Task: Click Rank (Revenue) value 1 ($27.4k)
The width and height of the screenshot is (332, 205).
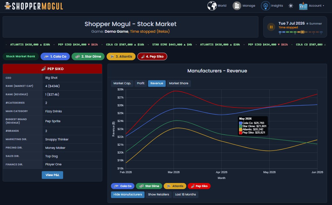Action: coord(52,94)
